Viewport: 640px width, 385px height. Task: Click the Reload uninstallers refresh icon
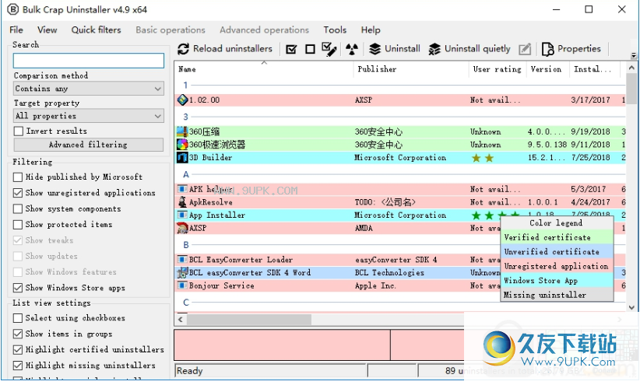183,49
